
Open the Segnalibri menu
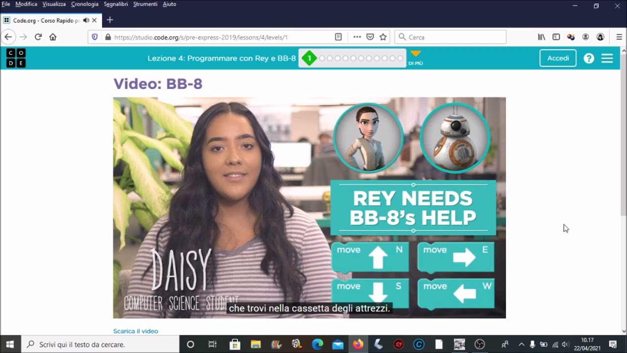(x=116, y=4)
